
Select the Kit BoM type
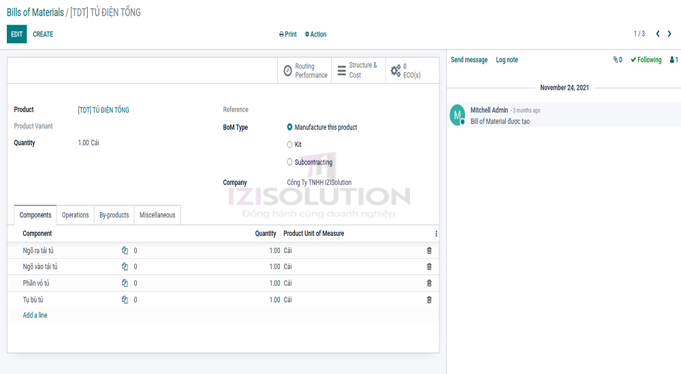pos(290,145)
